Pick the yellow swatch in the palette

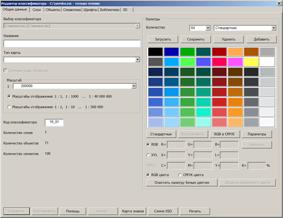coord(251,62)
